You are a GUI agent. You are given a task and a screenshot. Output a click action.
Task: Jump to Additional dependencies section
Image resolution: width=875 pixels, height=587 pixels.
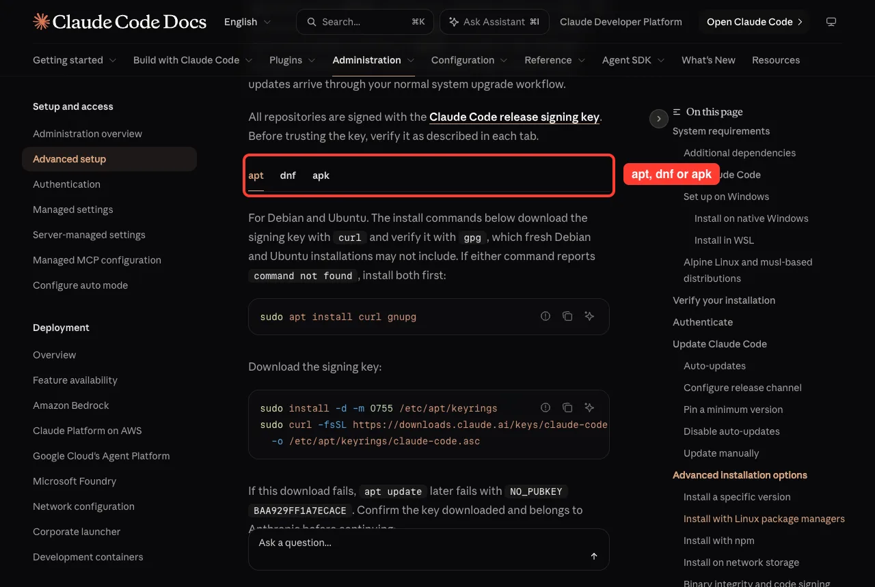tap(740, 153)
